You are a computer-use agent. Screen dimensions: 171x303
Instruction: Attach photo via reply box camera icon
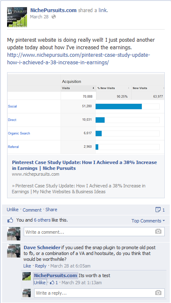(158, 293)
